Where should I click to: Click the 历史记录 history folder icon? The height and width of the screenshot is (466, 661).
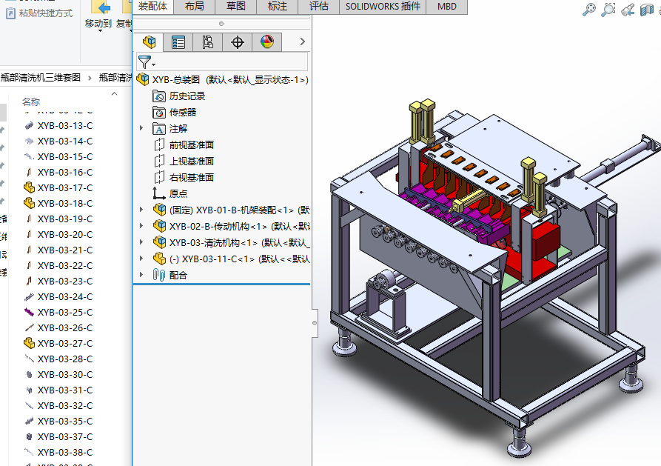[159, 96]
